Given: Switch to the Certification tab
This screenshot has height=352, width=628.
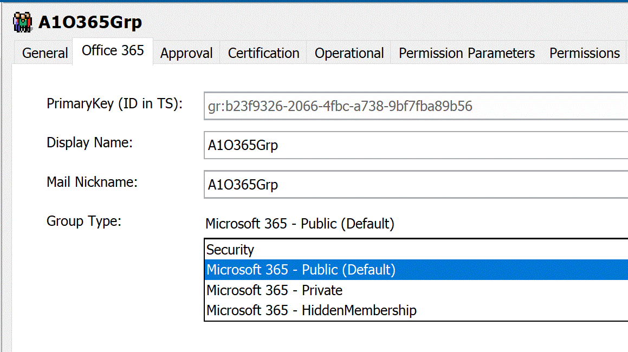Looking at the screenshot, I should pos(263,53).
